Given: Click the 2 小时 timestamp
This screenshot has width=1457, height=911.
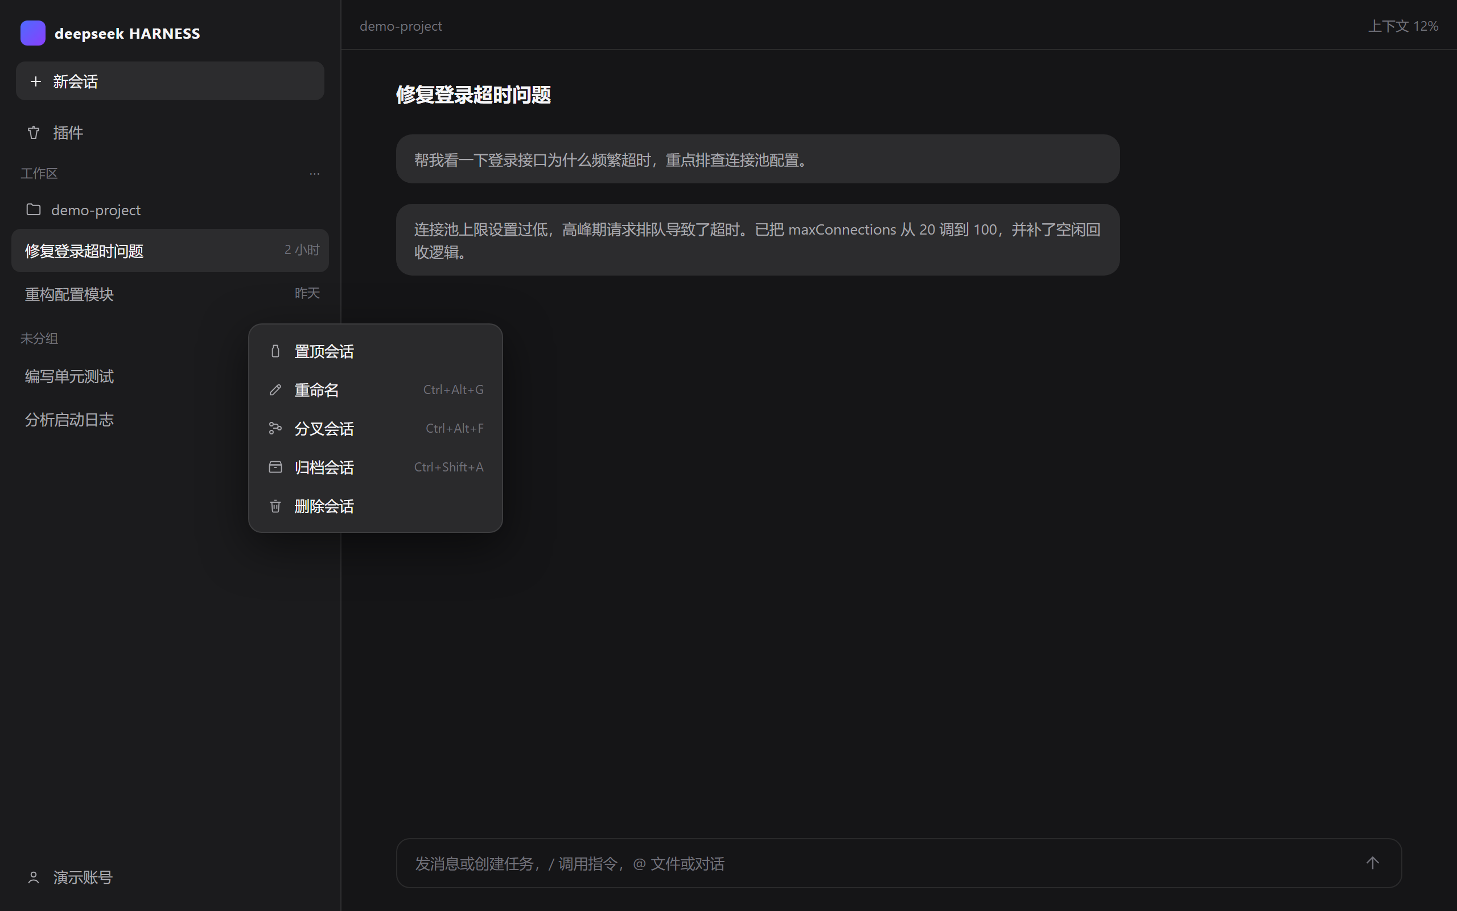Looking at the screenshot, I should pyautogui.click(x=302, y=249).
